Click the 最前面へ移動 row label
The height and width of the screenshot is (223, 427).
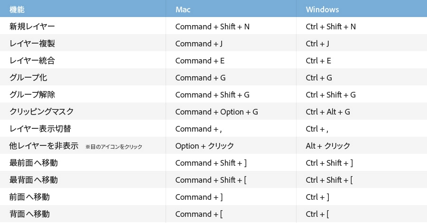(34, 163)
